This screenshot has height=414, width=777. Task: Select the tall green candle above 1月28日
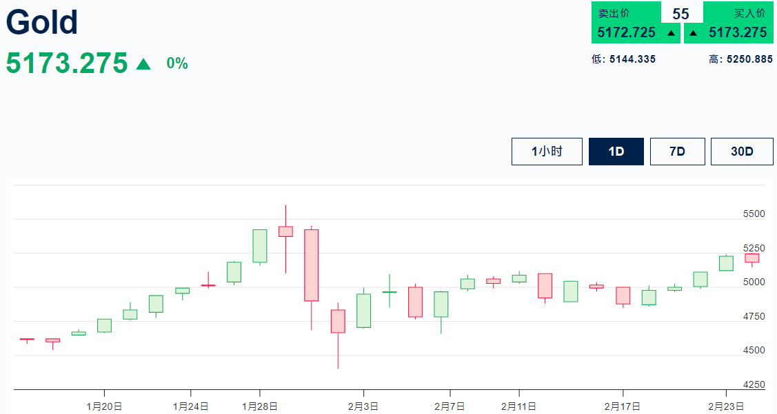coord(260,246)
